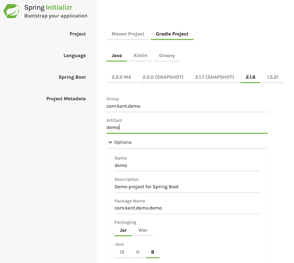Keep Jar packaging selected
294x263 pixels.
pyautogui.click(x=123, y=230)
